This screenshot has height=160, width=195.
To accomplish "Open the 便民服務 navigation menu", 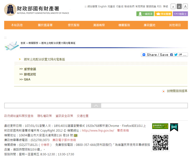I will [x=74, y=25].
